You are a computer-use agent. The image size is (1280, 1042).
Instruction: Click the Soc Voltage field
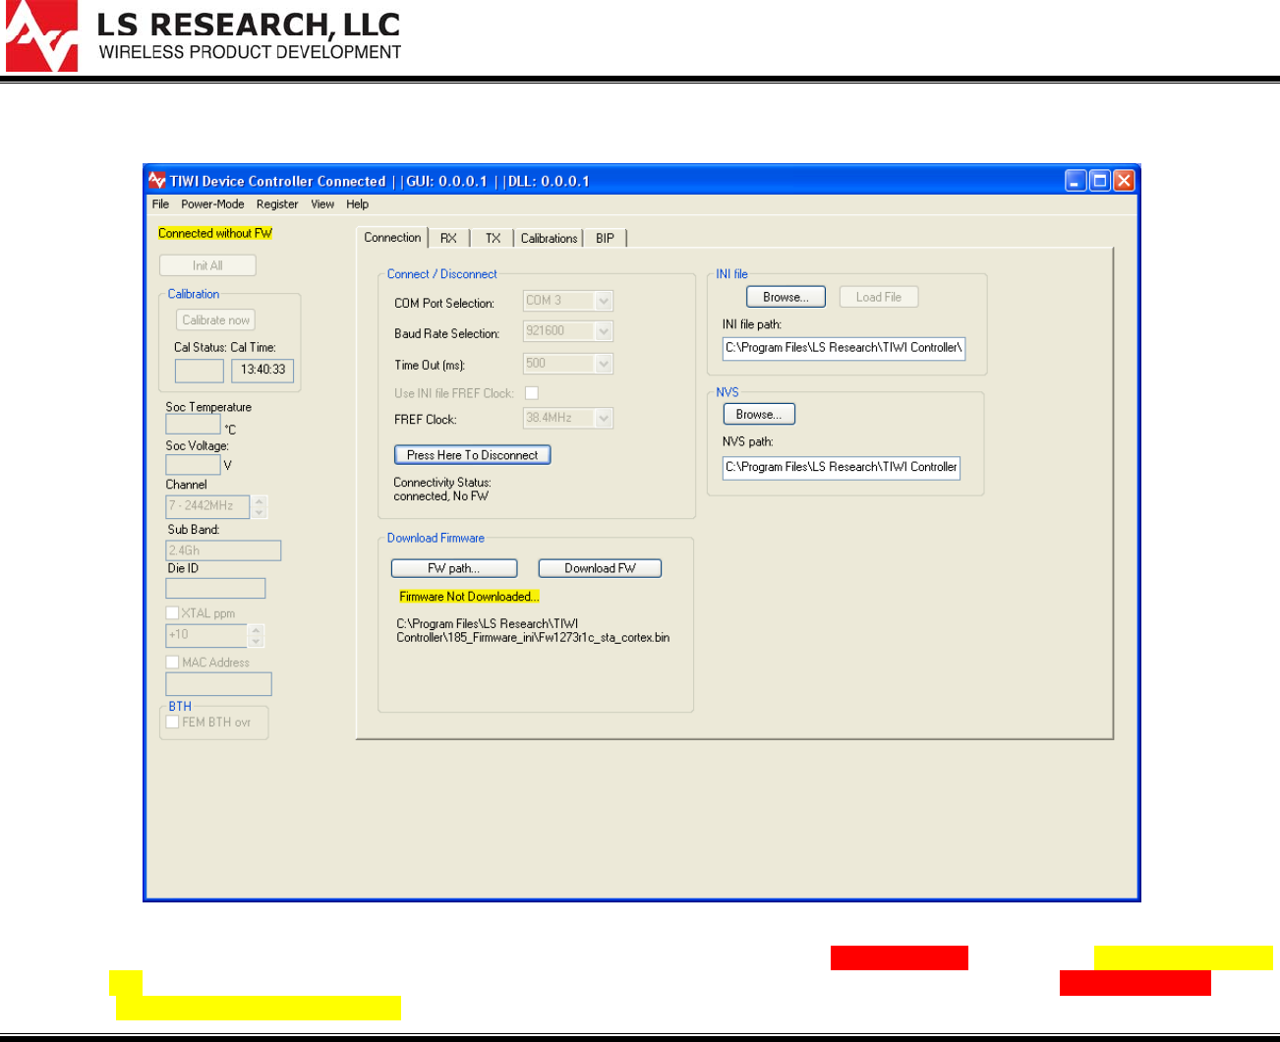point(193,464)
